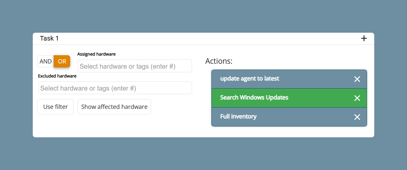The width and height of the screenshot is (407, 170).
Task: Open the Excluded hardware selection field
Action: click(115, 88)
